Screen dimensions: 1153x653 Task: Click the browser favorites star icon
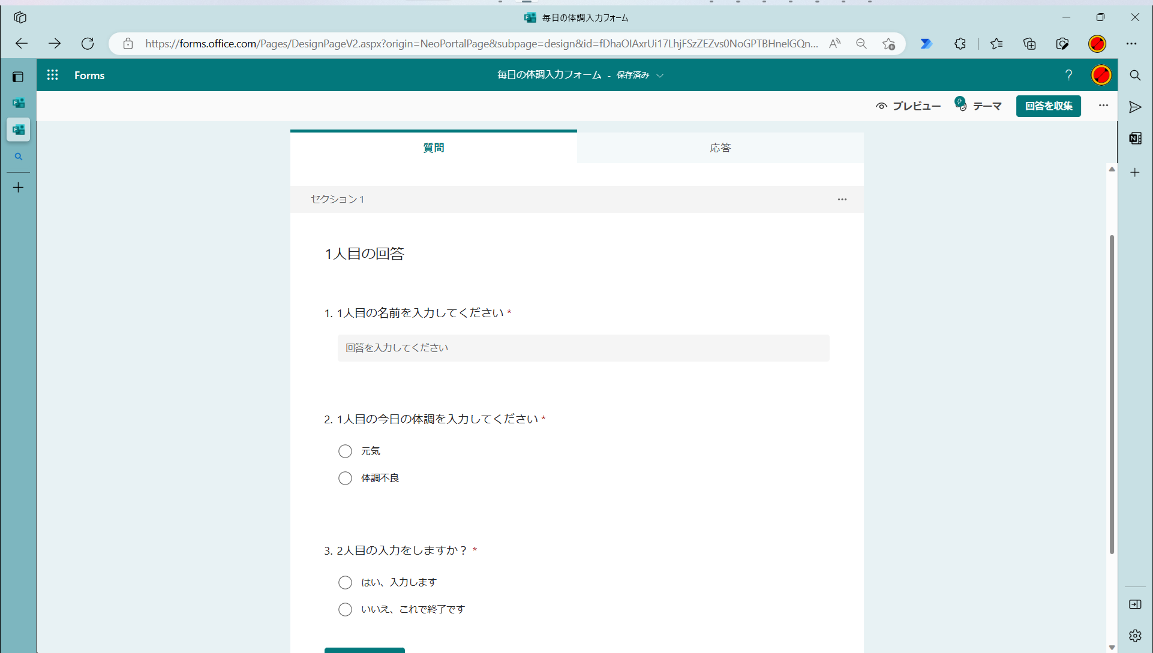996,44
